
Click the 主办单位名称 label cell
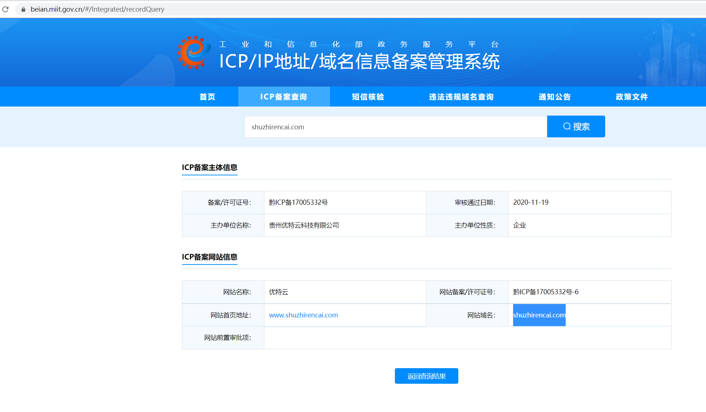click(x=223, y=225)
